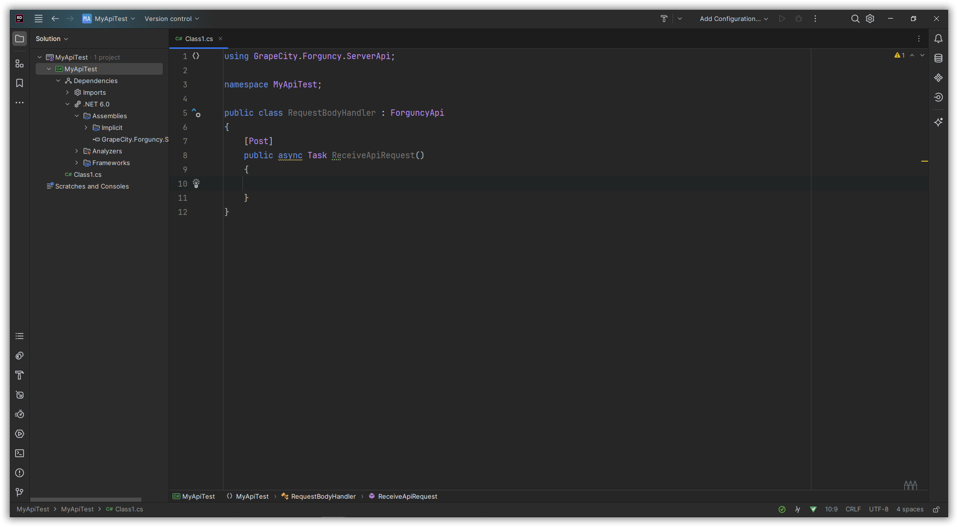Viewport: 958px width, 527px height.
Task: Select the Class1.cs editor tab
Action: point(198,39)
